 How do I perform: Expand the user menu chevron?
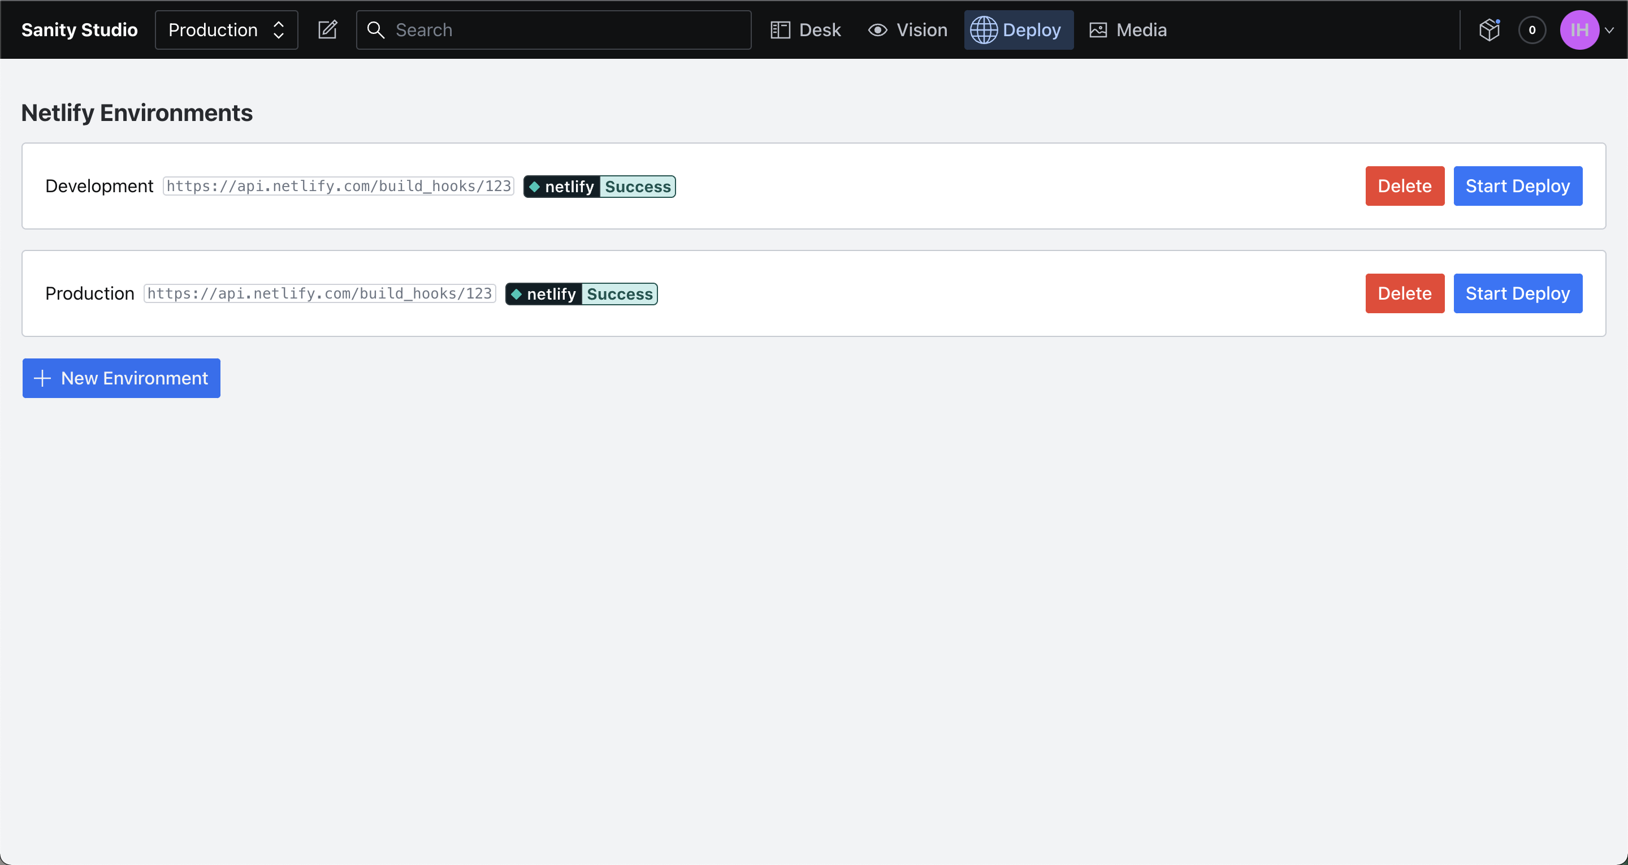click(1610, 30)
